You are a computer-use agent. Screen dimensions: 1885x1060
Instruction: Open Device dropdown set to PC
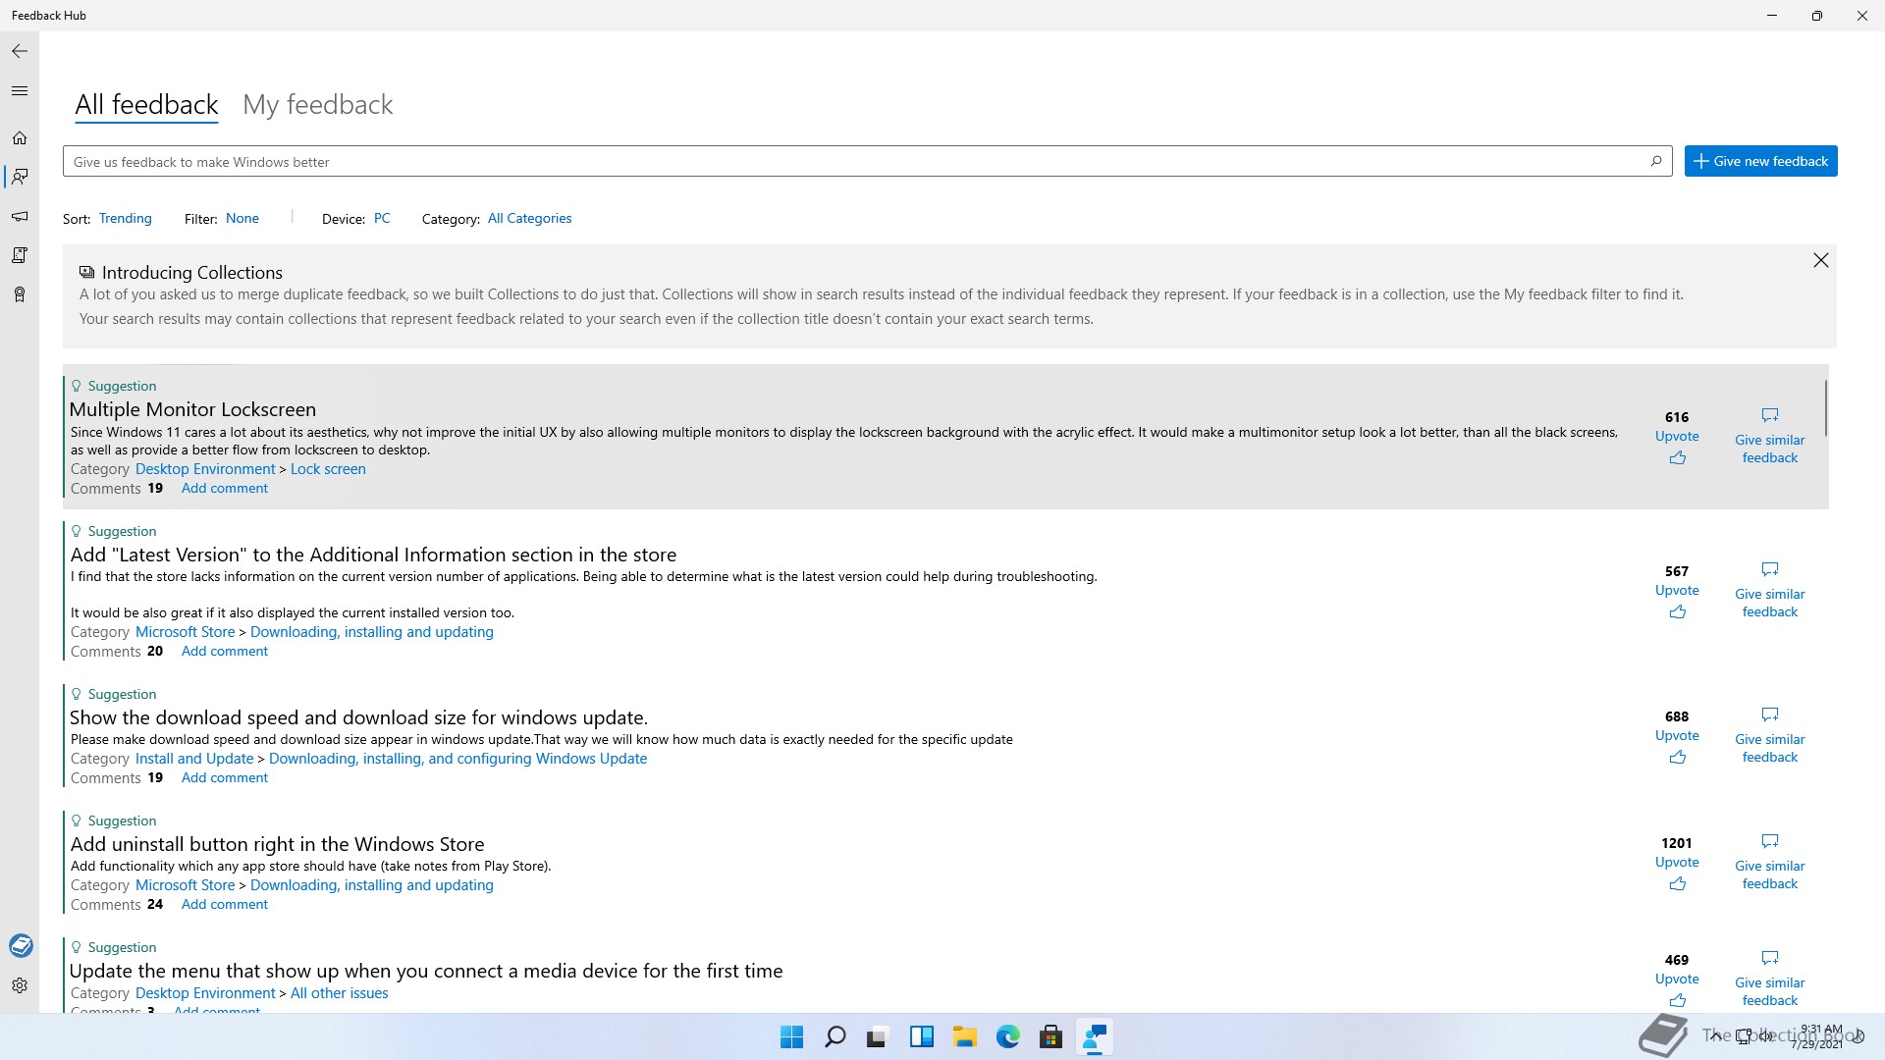[x=382, y=219]
